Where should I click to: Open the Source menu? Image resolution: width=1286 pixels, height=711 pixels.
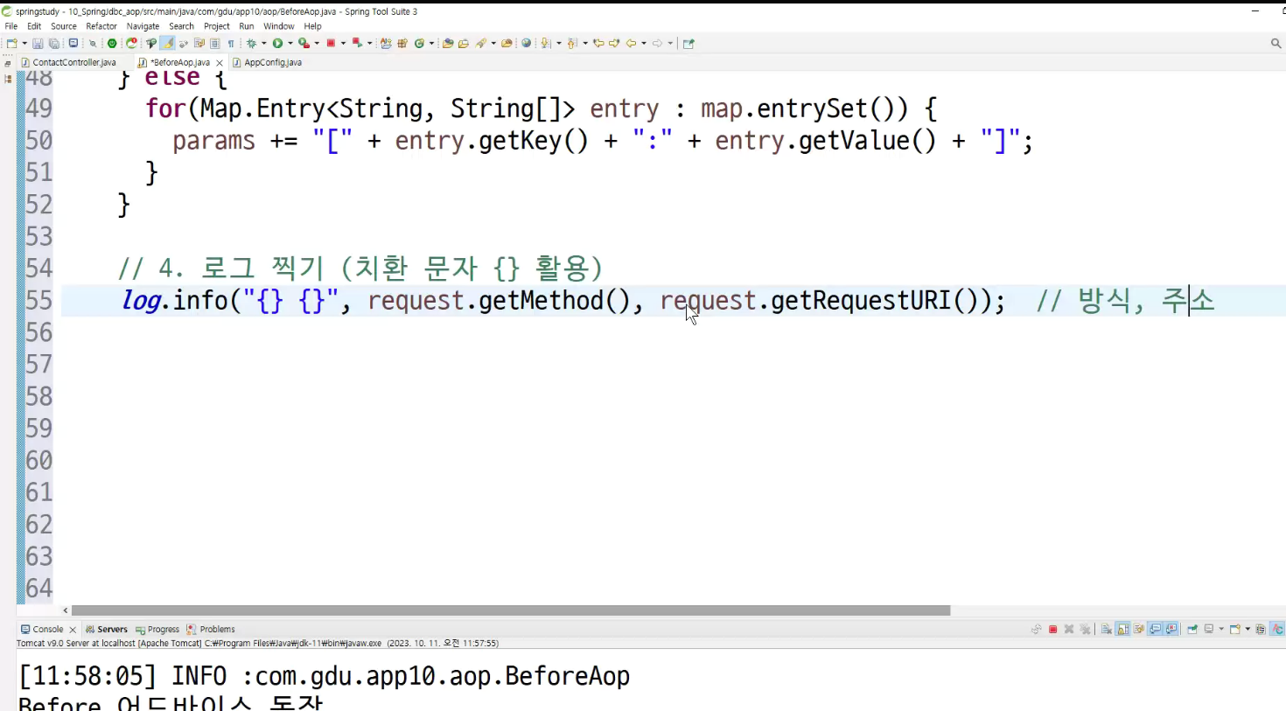(x=64, y=26)
